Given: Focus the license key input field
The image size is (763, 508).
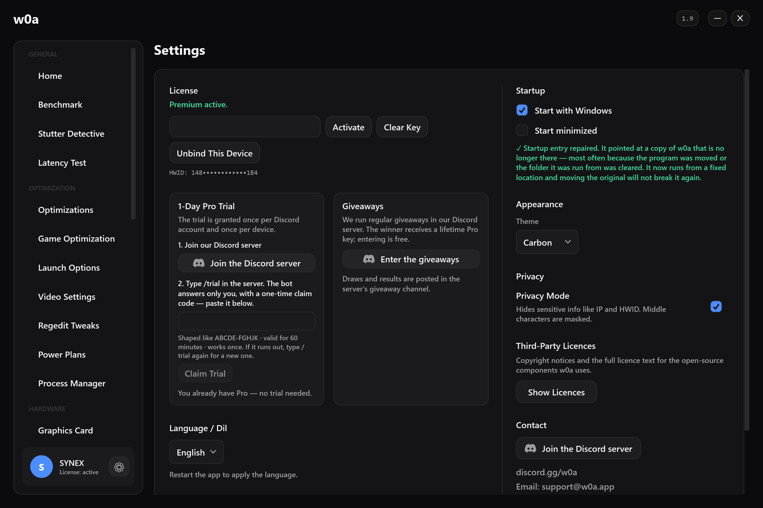Looking at the screenshot, I should point(245,127).
